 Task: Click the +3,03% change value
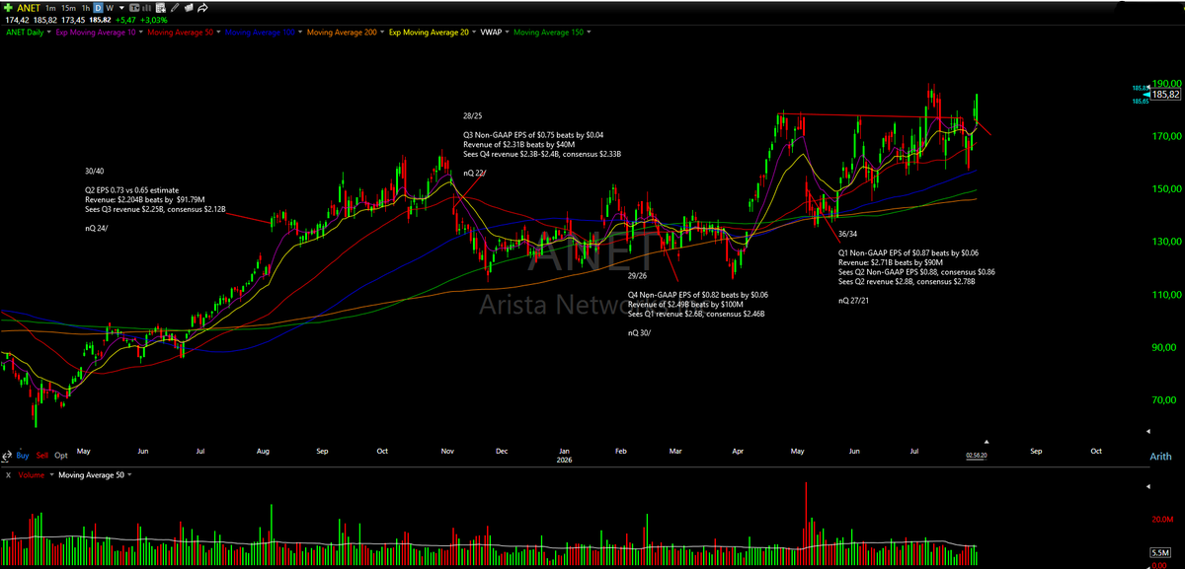click(x=154, y=20)
